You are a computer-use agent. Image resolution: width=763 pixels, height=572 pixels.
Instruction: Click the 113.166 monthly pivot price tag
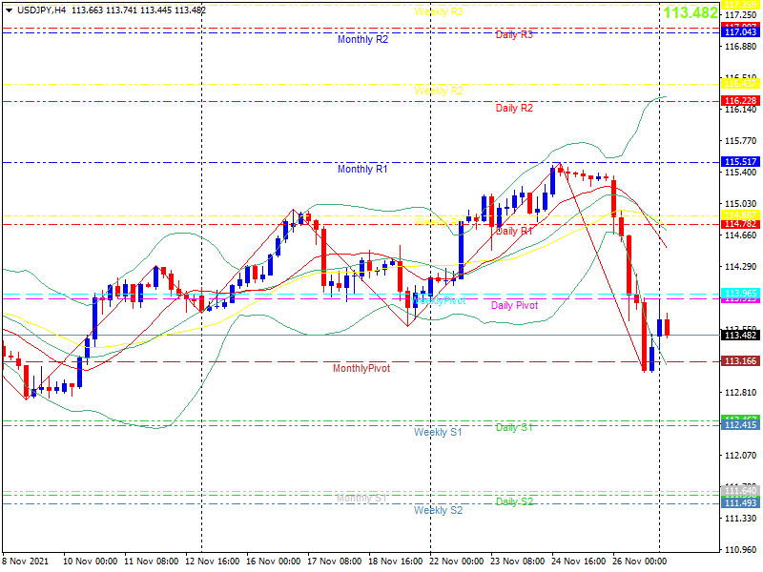(x=740, y=361)
